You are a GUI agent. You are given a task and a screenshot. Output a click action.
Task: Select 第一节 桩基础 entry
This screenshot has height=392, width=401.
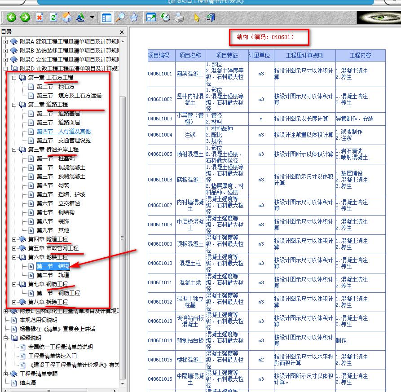(x=56, y=159)
